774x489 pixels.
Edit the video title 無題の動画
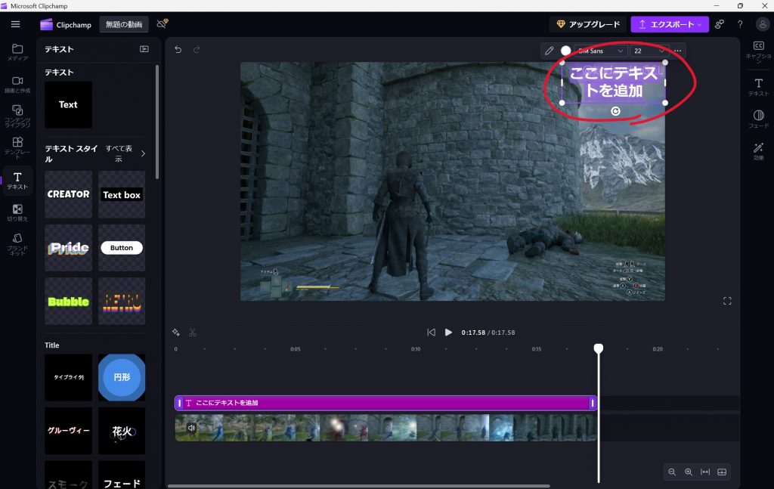tap(124, 25)
